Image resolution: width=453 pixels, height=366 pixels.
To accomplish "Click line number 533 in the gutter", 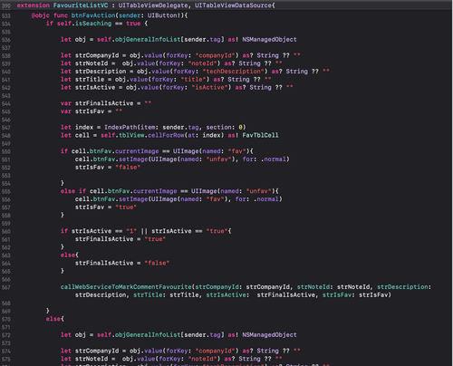I will (x=6, y=15).
